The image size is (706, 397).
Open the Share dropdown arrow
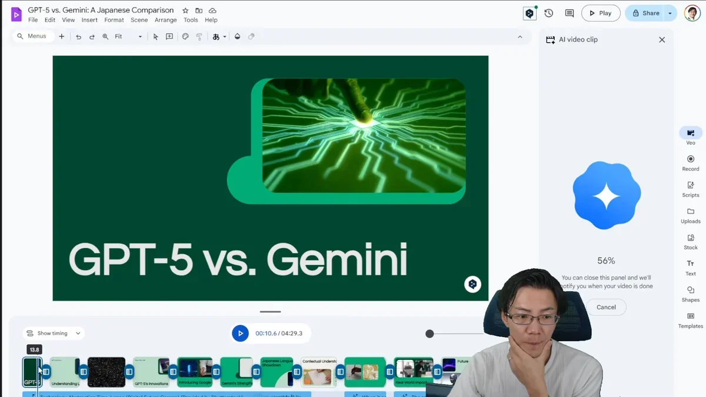click(x=671, y=13)
